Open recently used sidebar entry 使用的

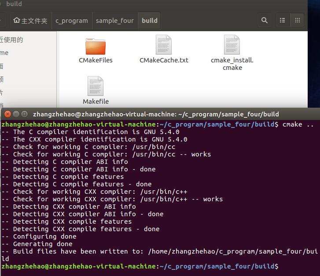click(x=11, y=40)
